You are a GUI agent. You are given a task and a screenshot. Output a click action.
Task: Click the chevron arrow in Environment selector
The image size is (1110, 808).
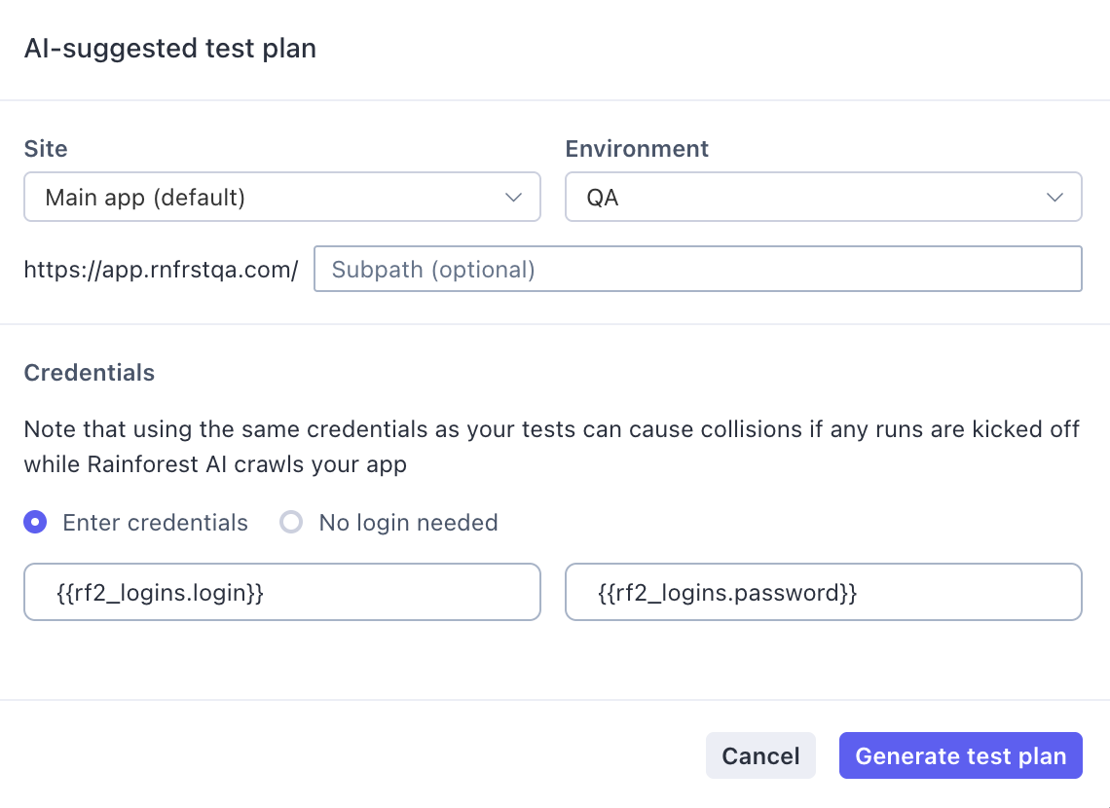point(1054,198)
